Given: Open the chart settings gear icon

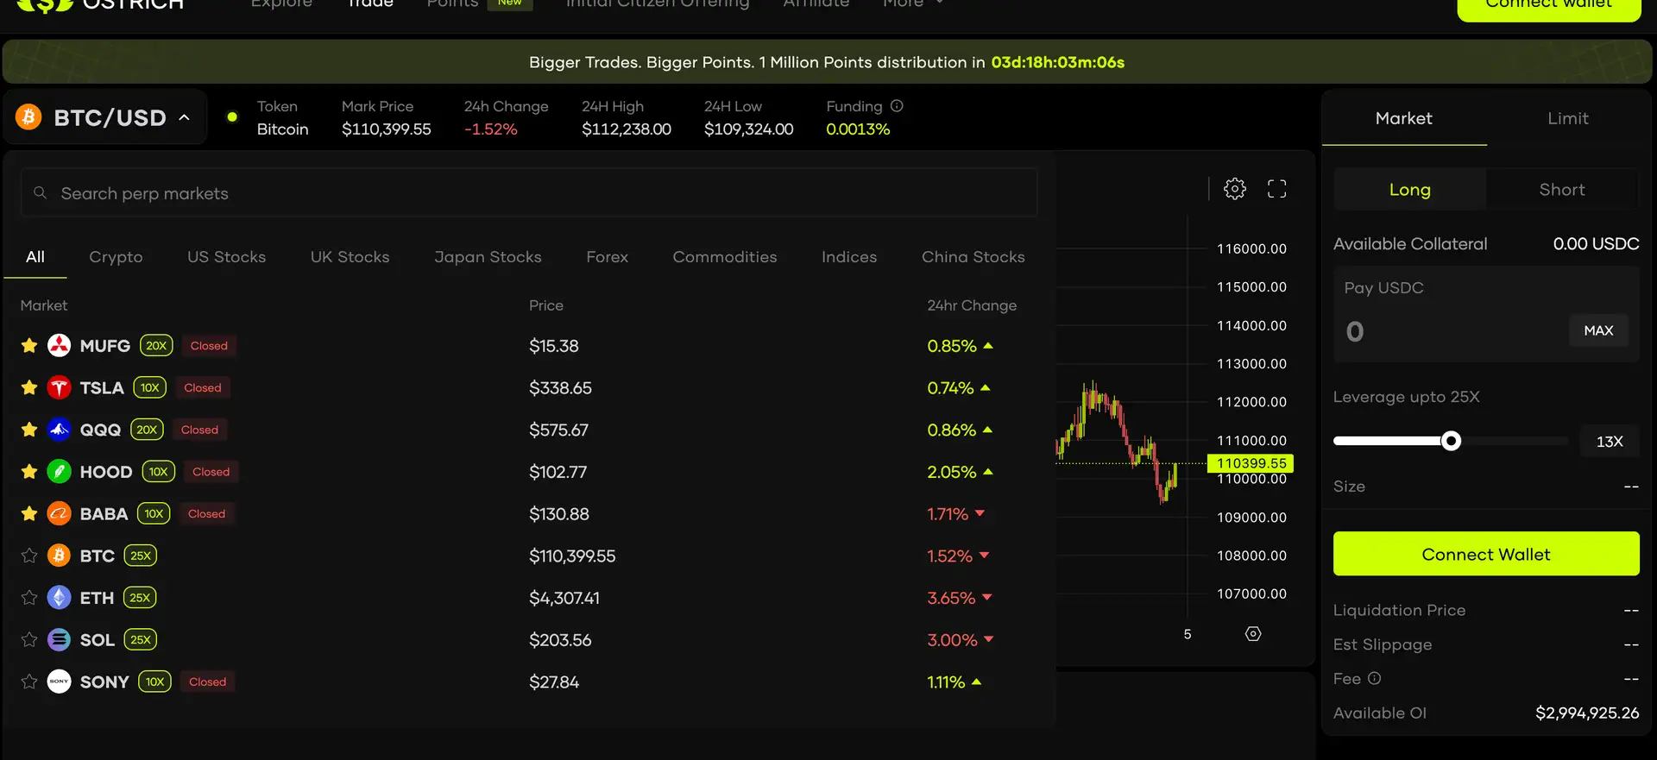Looking at the screenshot, I should coord(1235,189).
